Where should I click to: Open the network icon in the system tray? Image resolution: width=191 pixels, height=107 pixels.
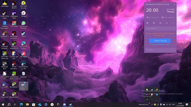167,104
